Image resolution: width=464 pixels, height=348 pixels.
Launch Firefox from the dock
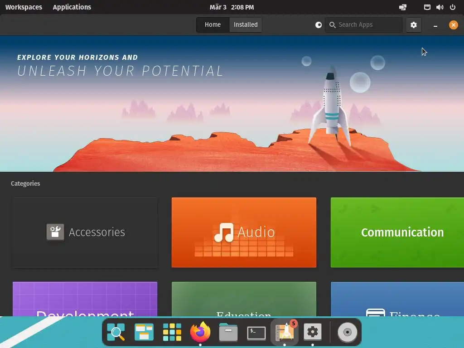(x=200, y=331)
